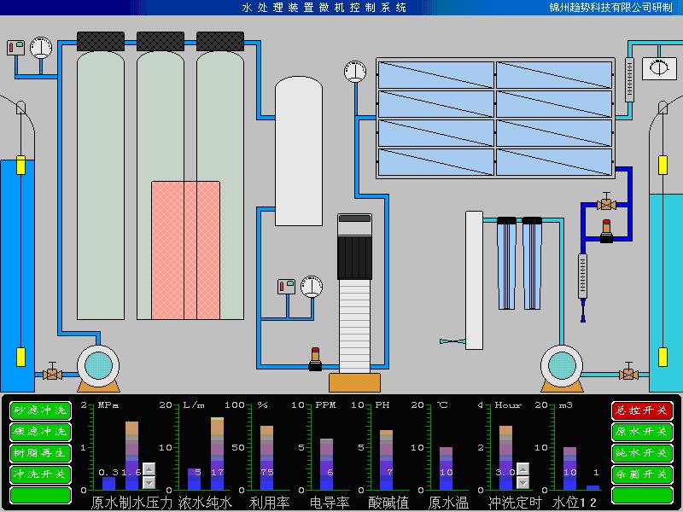This screenshot has height=512, width=683.
Task: Click the top-left reverse osmosis membrane module
Action: (435, 74)
